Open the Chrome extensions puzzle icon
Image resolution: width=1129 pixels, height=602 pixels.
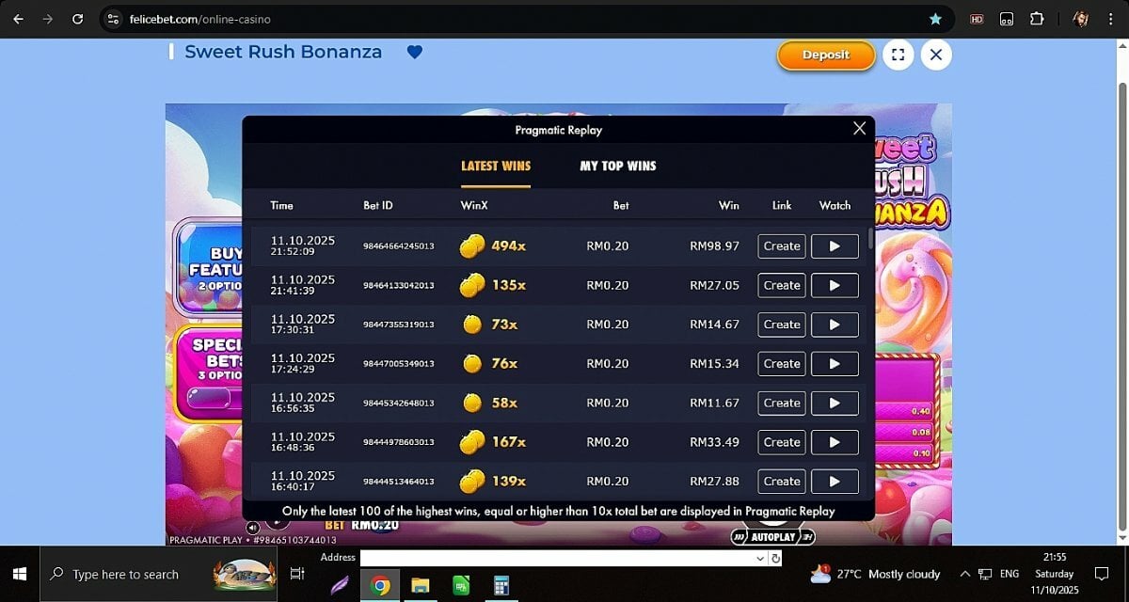(x=1037, y=19)
